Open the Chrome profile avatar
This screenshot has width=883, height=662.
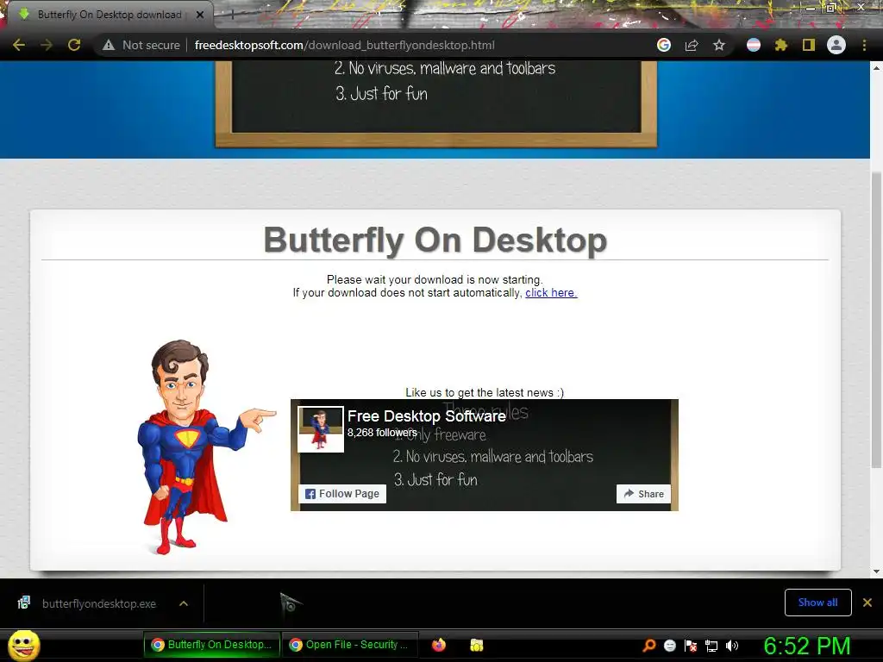point(836,45)
